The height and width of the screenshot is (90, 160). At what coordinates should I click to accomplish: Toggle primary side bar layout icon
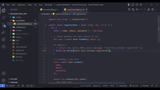[129, 5]
